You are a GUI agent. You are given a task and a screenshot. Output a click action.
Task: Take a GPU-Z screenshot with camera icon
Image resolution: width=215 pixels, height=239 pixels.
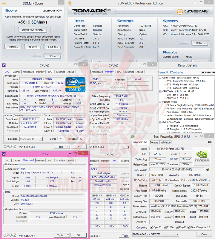(x=210, y=142)
